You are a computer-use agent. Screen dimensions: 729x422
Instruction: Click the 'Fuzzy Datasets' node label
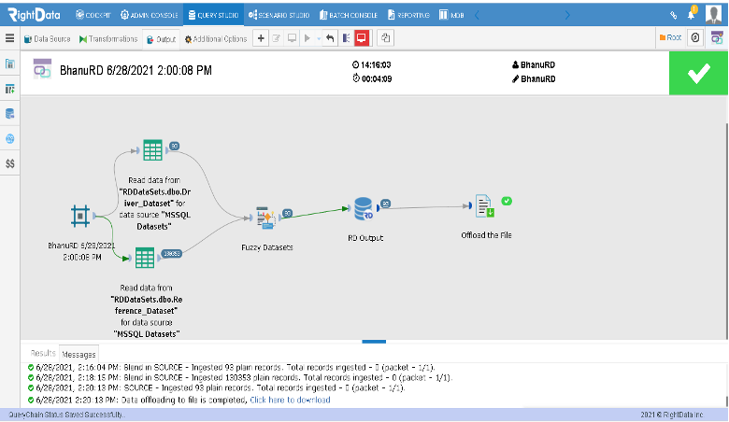tap(267, 248)
